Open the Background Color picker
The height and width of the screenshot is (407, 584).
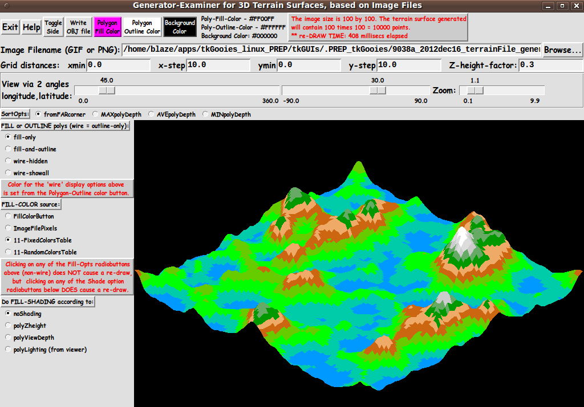coord(180,27)
